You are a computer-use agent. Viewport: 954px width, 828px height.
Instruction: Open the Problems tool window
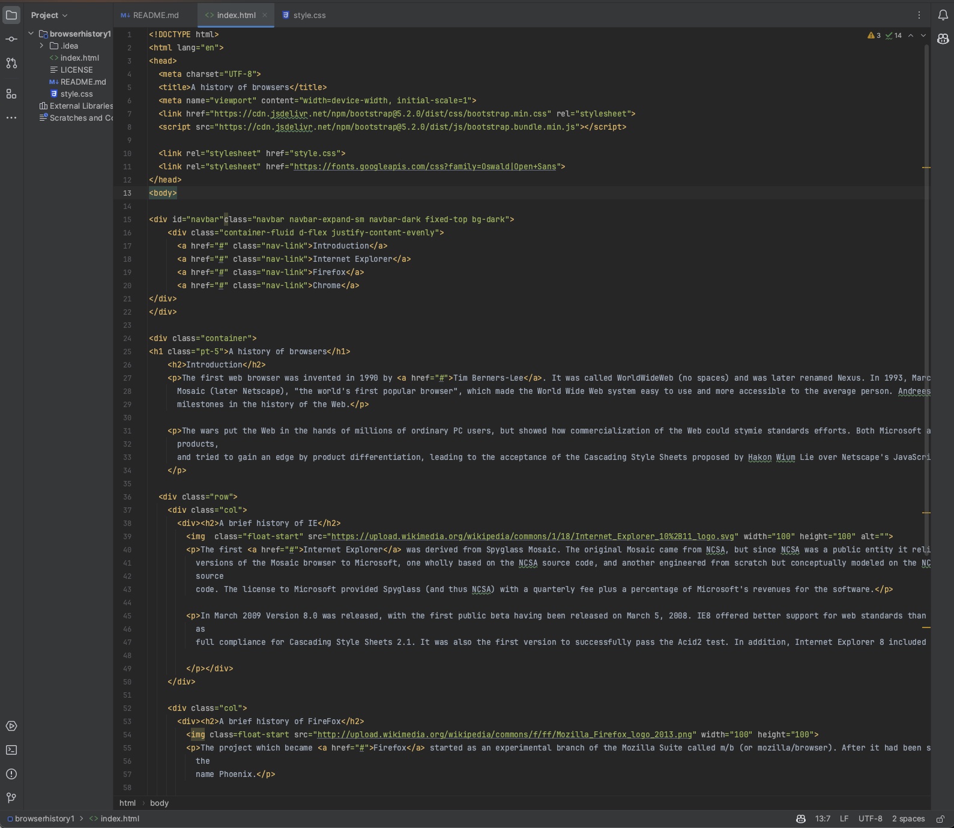(x=11, y=774)
